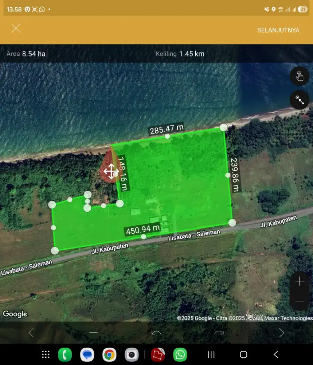
Task: Tap the Keliling 1.45 km readout
Action: pyautogui.click(x=180, y=54)
